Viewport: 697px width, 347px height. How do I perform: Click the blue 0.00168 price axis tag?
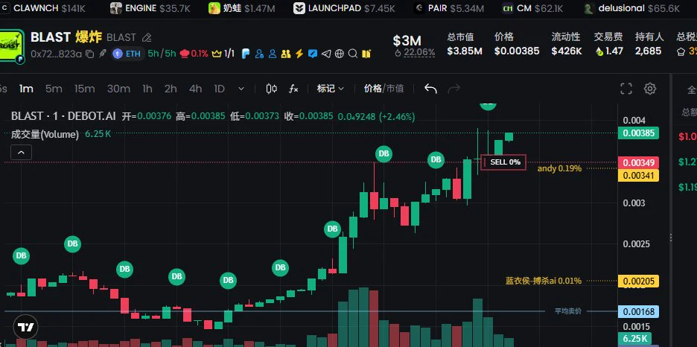click(x=638, y=311)
